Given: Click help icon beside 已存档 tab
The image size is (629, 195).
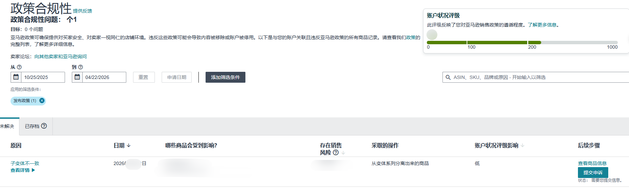Looking at the screenshot, I should click(x=44, y=126).
